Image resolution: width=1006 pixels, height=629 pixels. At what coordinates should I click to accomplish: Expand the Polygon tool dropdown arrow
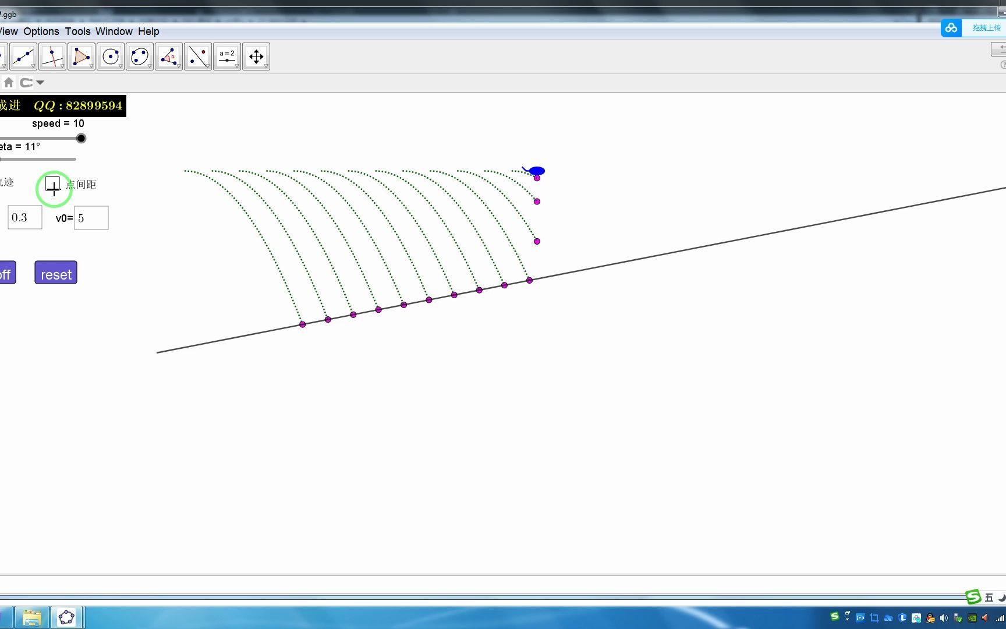(91, 66)
